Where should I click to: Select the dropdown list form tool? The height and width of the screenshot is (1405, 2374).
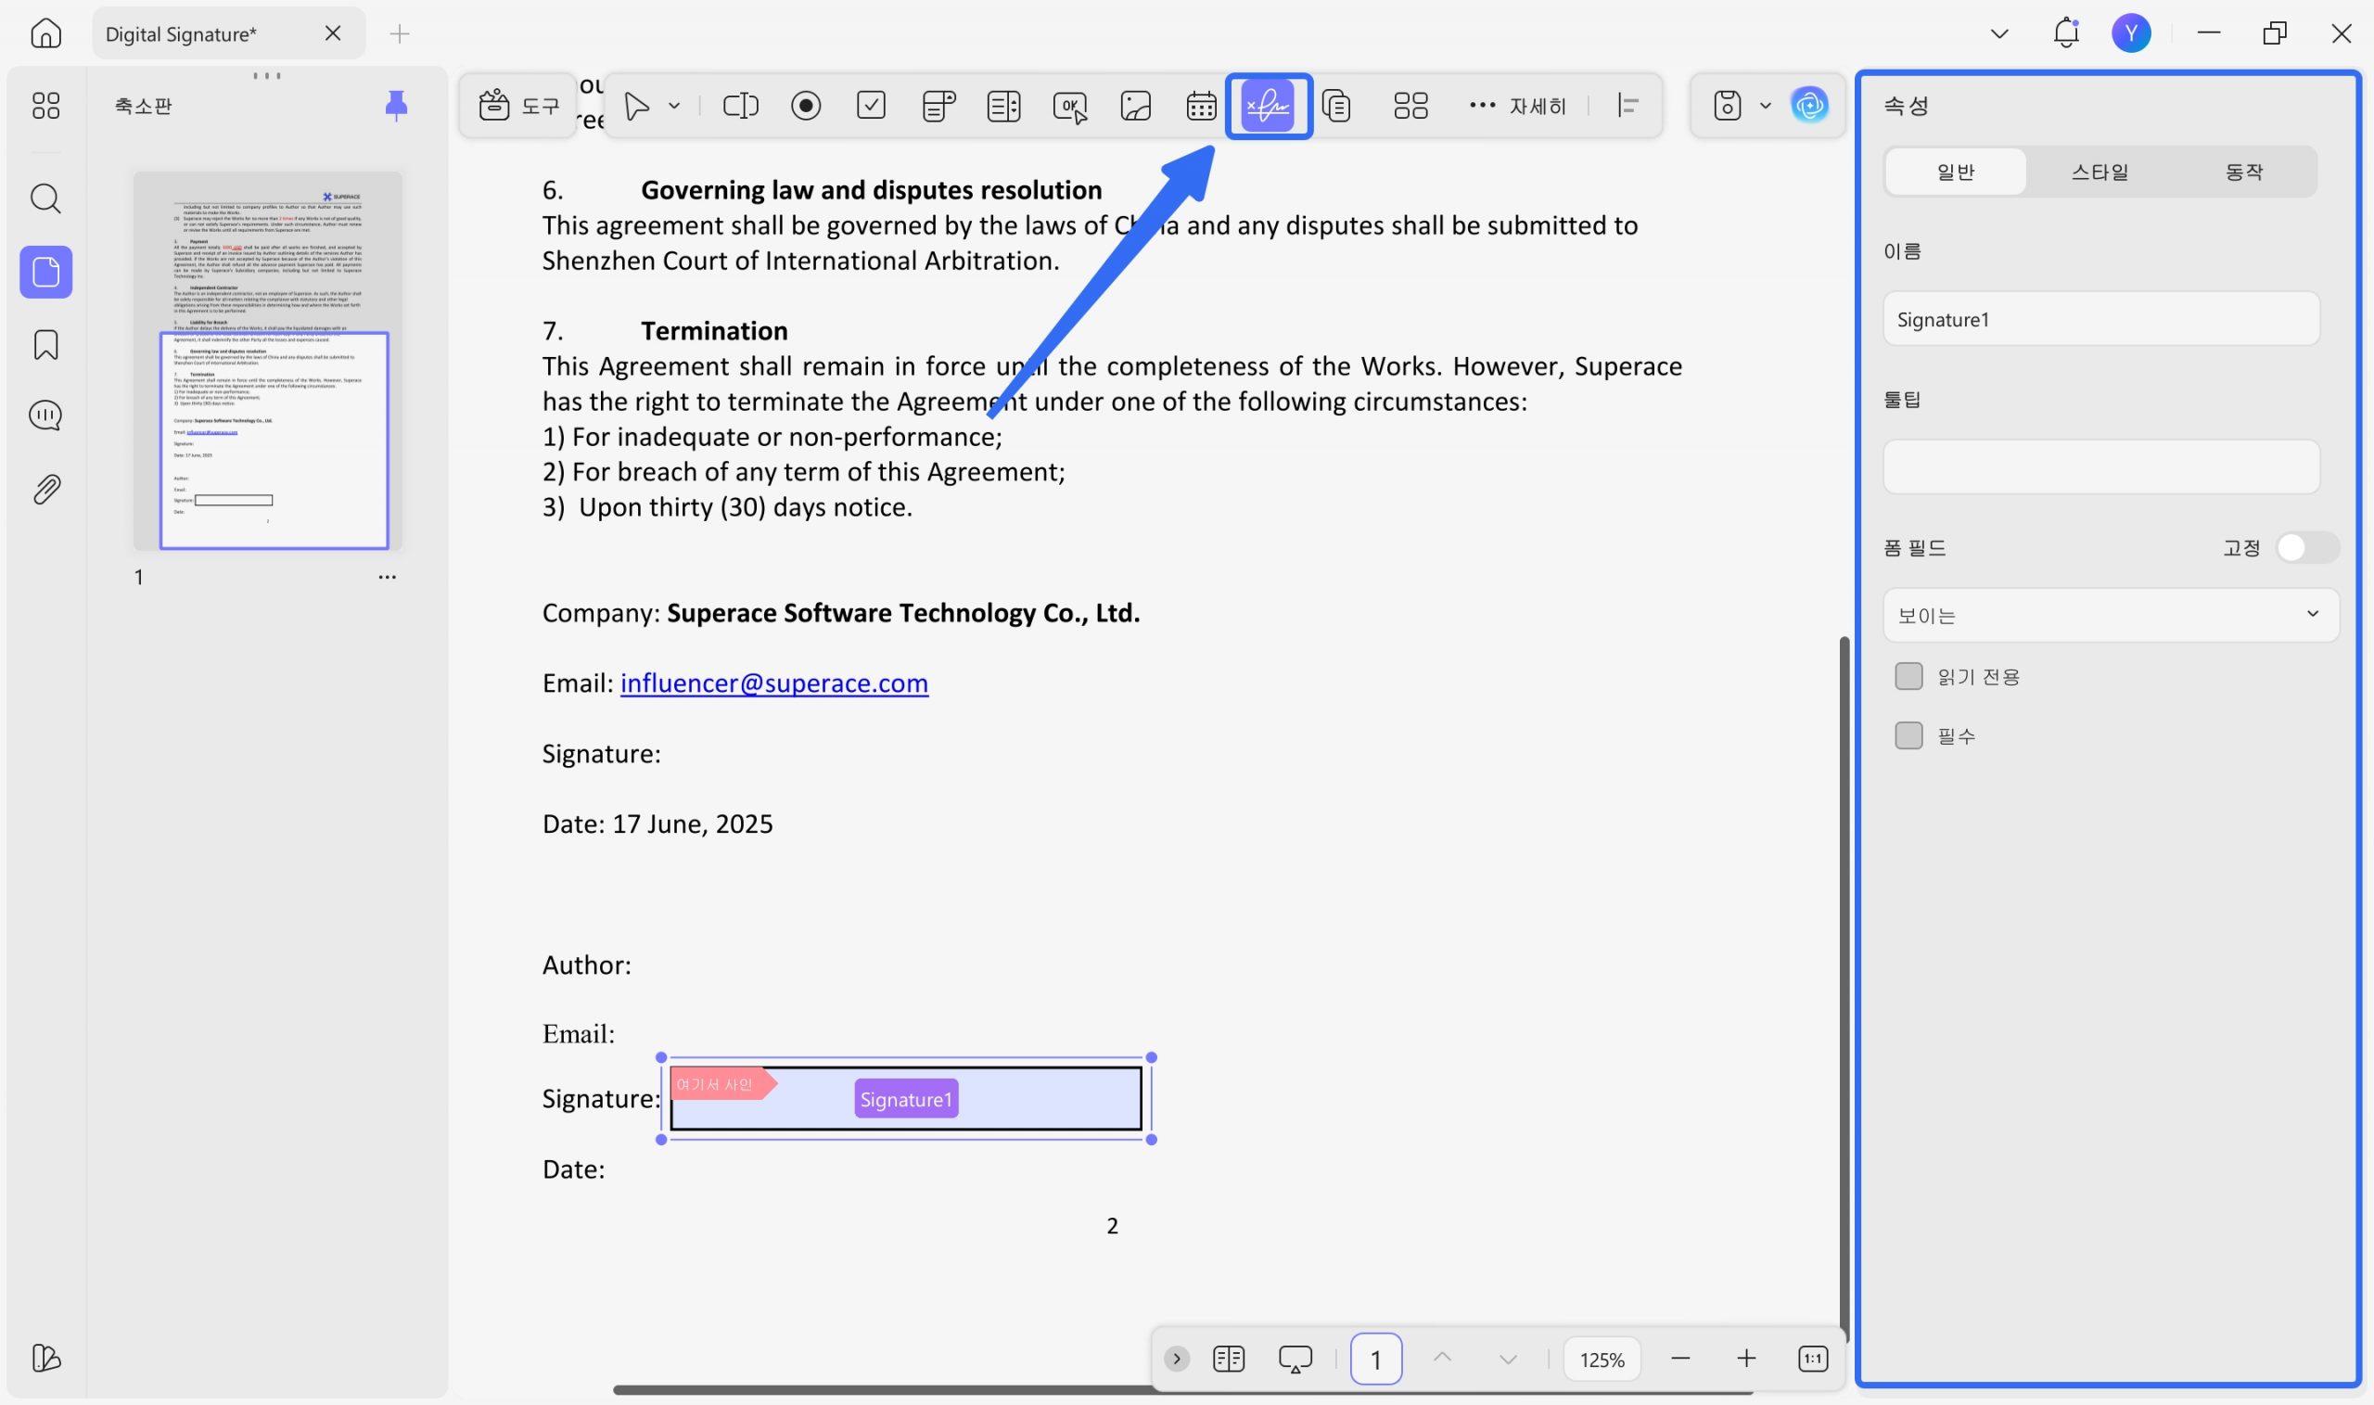point(938,105)
